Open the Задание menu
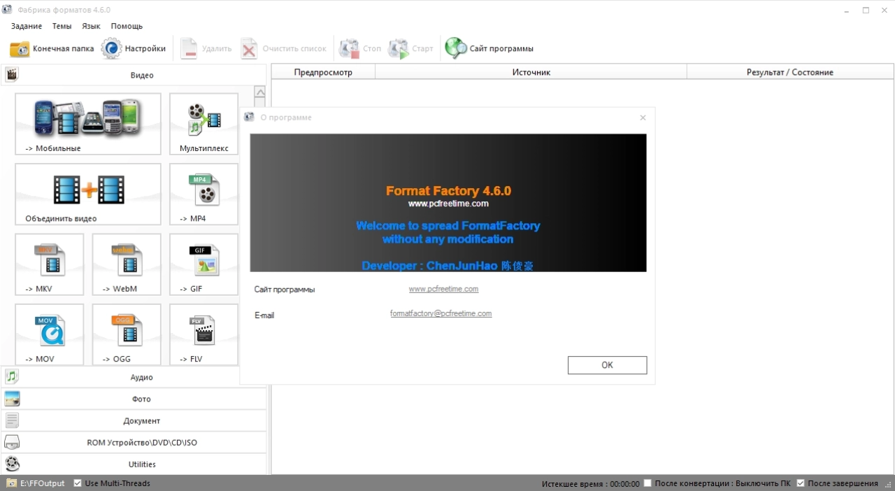895x491 pixels. [x=27, y=26]
